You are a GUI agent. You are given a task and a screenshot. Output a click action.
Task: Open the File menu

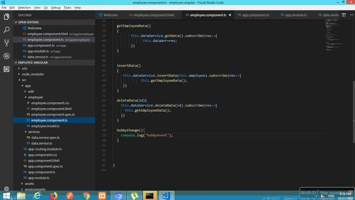pyautogui.click(x=4, y=7)
